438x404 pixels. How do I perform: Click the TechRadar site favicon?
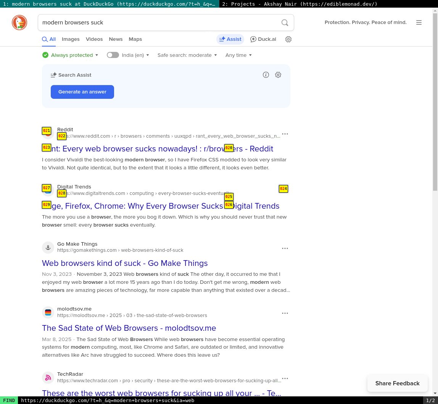[x=48, y=378]
